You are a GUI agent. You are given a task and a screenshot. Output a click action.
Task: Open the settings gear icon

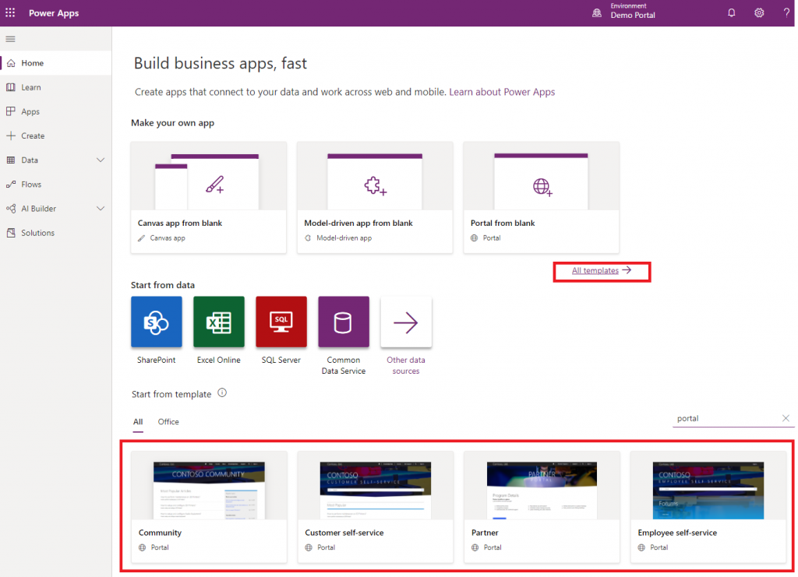[x=759, y=12]
